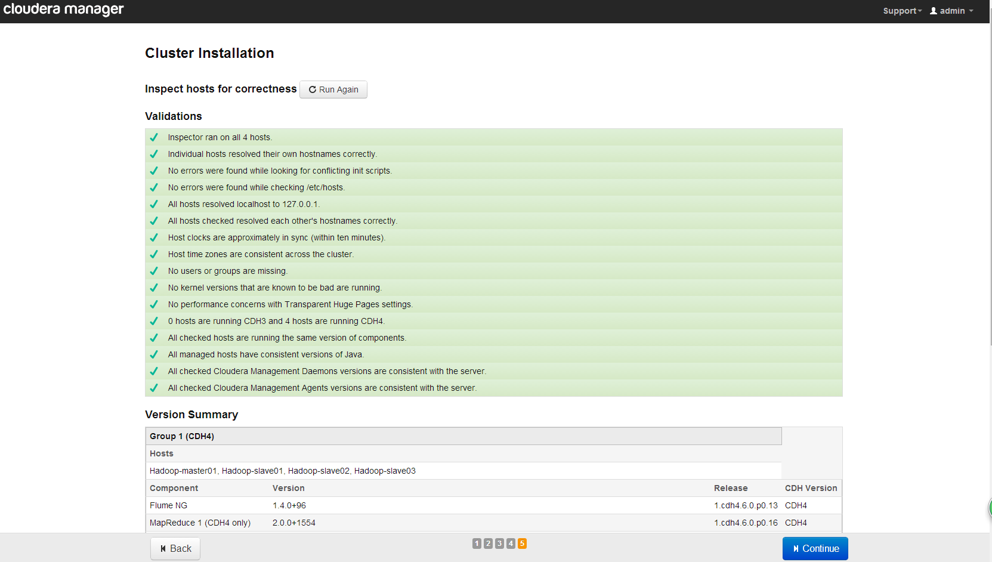Screen dimensions: 992x562
Task: Click checkmark for time zones consistent
Action: coord(154,254)
